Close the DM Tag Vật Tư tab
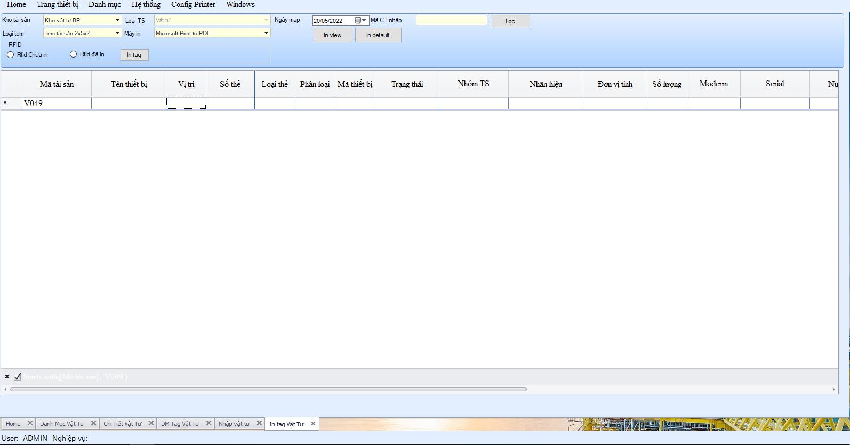 pyautogui.click(x=209, y=423)
